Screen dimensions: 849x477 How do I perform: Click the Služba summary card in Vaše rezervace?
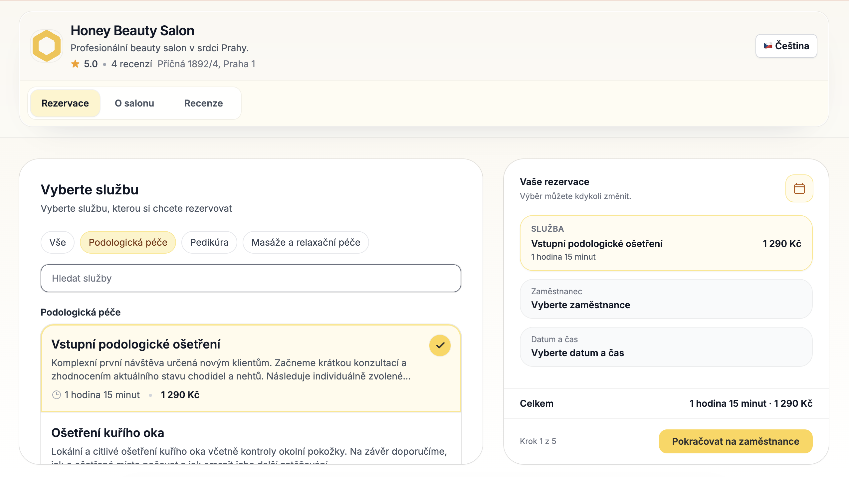pos(666,243)
